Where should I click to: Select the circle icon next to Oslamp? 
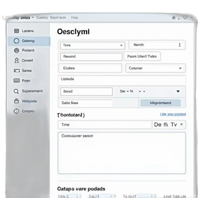16,41
